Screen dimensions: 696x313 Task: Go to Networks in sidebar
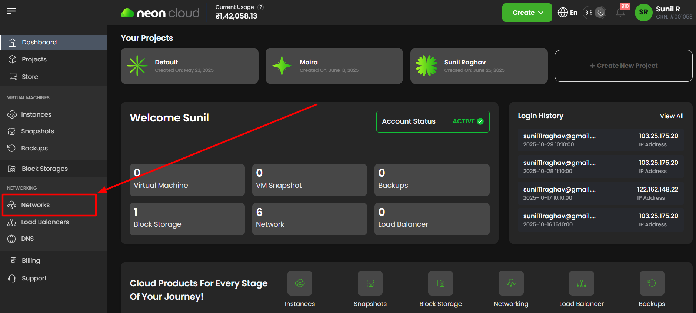[x=35, y=205]
